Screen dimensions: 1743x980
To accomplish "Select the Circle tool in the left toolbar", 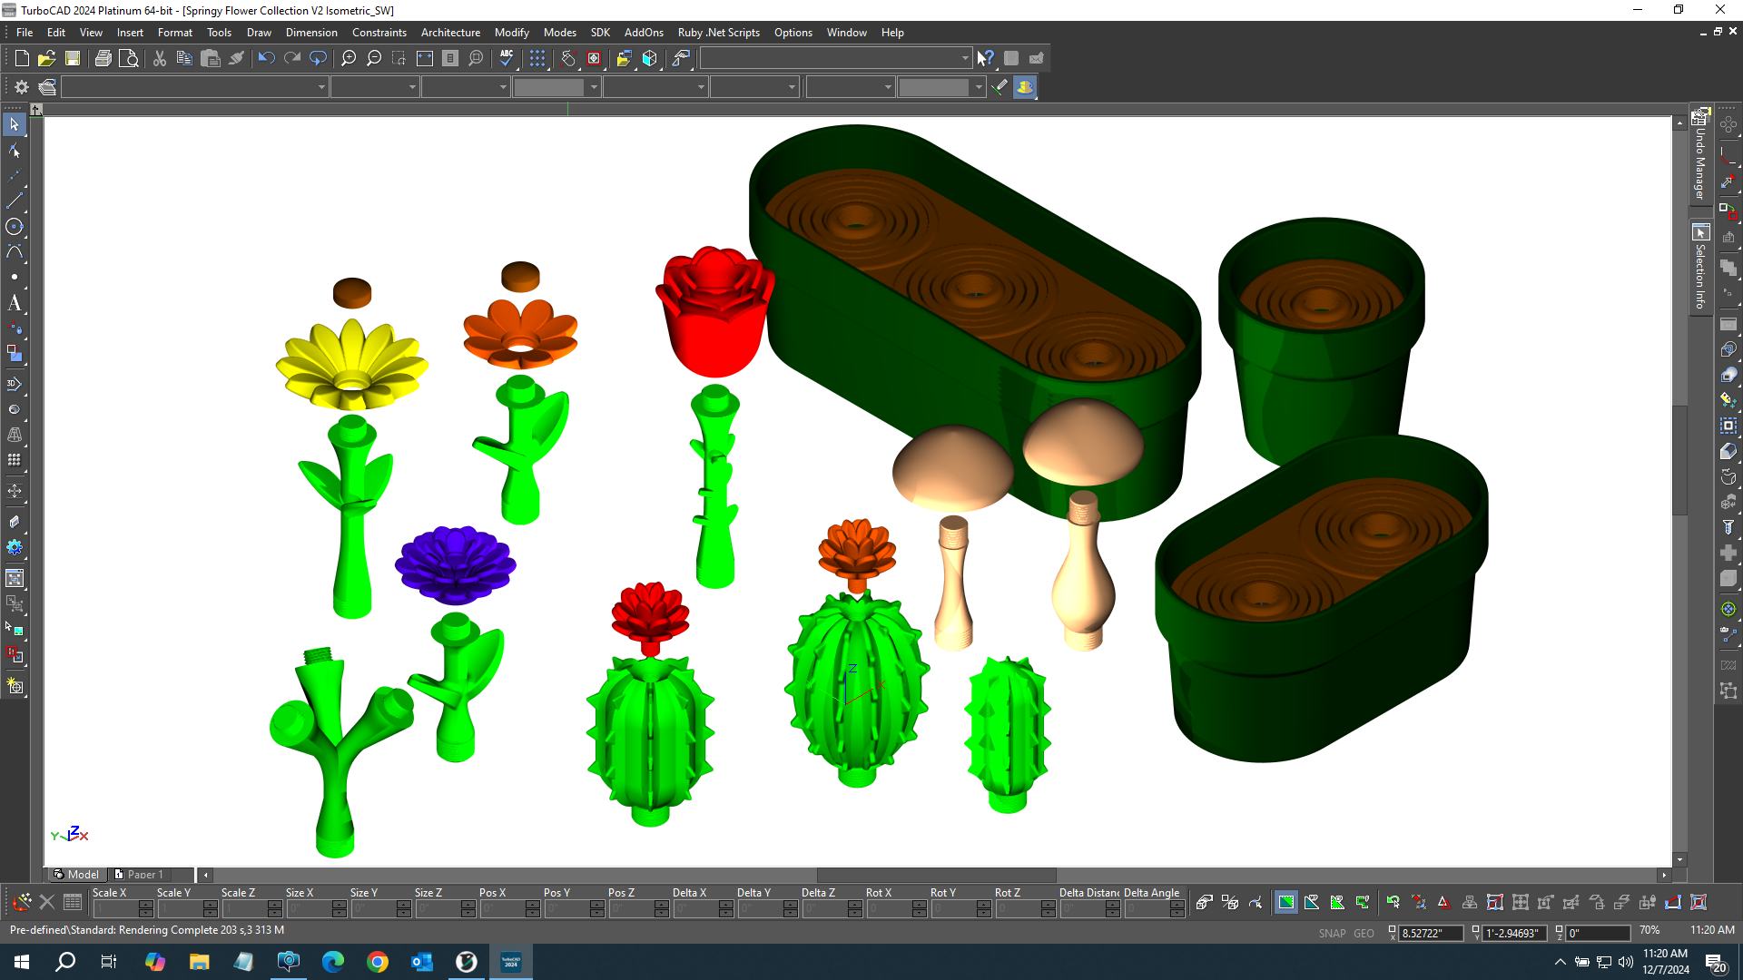I will [x=15, y=227].
